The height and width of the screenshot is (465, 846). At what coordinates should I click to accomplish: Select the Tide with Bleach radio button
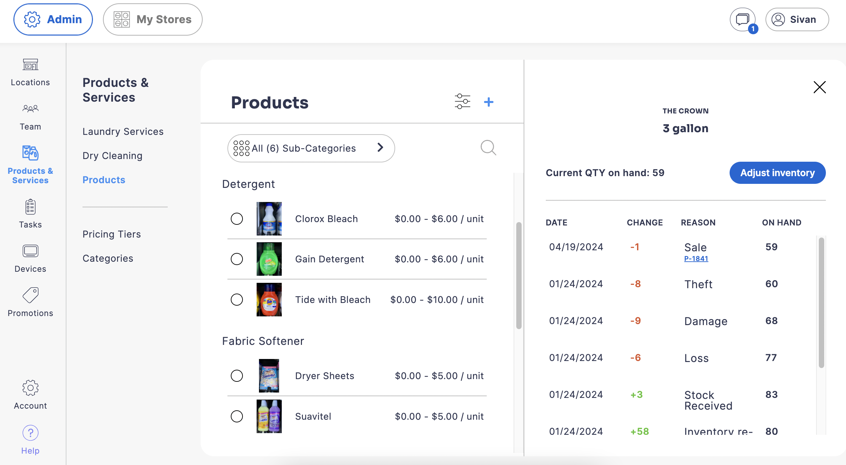pyautogui.click(x=237, y=300)
